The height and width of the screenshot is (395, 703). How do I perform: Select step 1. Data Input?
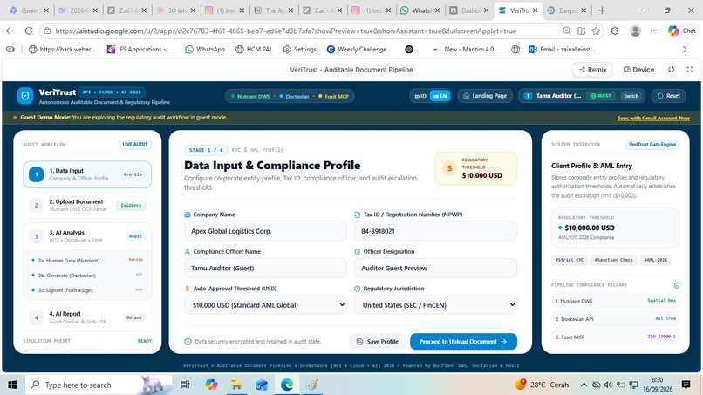(87, 174)
